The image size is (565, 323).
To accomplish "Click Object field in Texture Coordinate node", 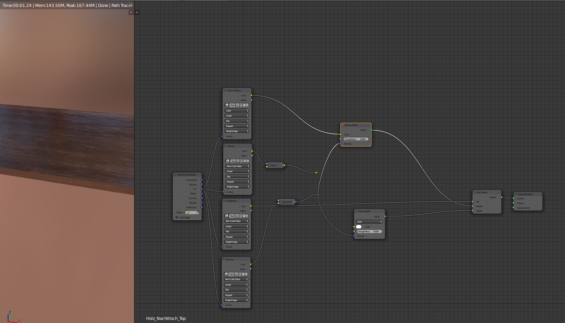I will tap(192, 212).
